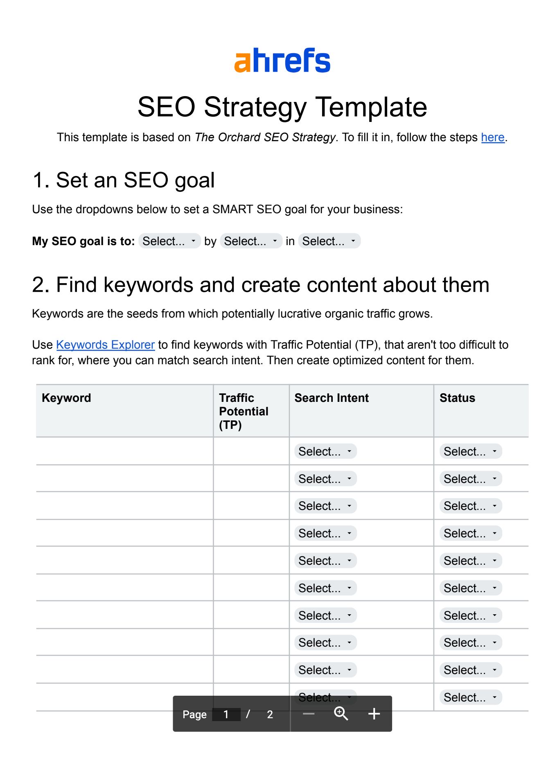This screenshot has width=555, height=771.
Task: Open Search Intent dropdown in third row
Action: coord(325,506)
